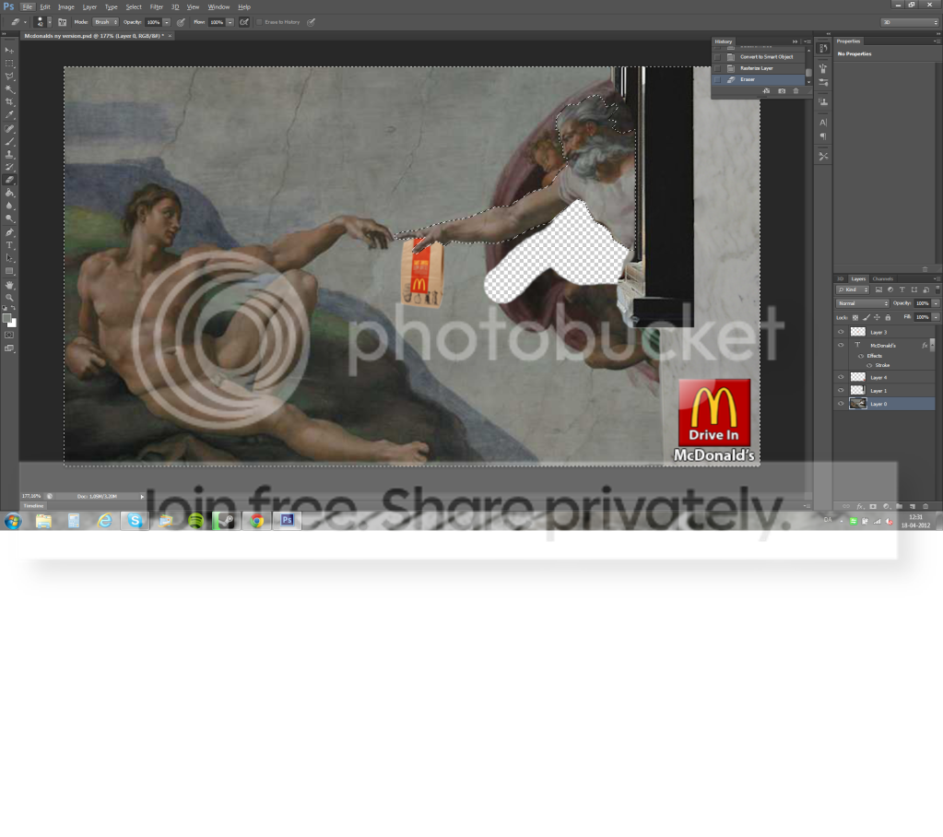Toggle history brush source for Rasterize Layer
The height and width of the screenshot is (837, 943).
coord(717,68)
